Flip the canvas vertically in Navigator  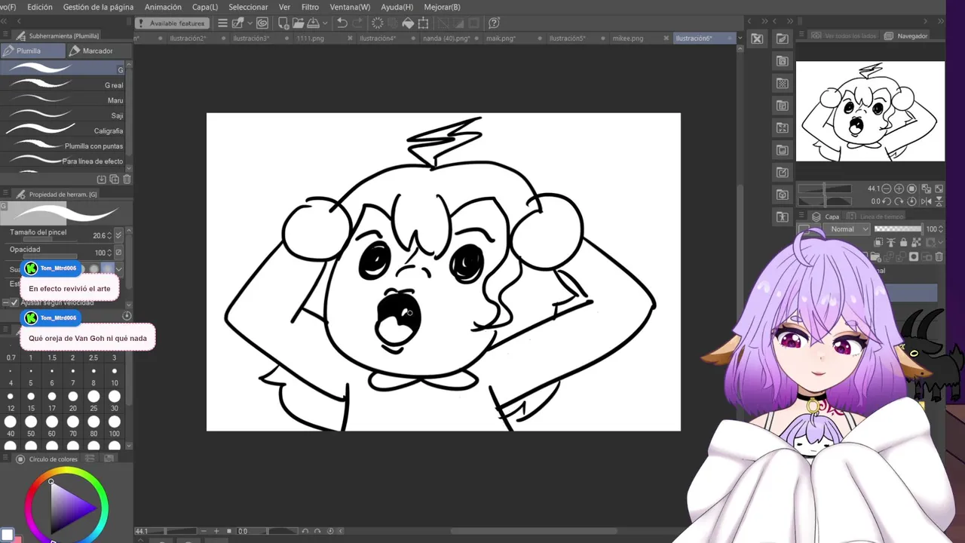(939, 201)
